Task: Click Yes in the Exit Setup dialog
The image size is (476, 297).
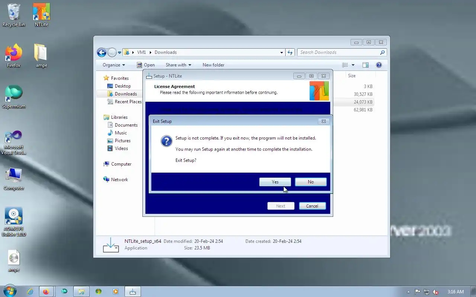Action: (275, 182)
